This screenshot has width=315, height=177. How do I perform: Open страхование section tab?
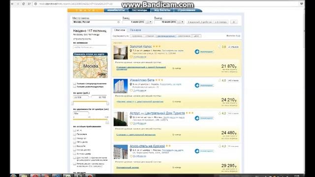pos(187,10)
